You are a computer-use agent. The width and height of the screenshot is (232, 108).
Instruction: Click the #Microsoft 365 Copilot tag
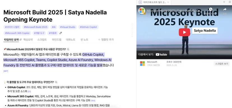coord(17,33)
